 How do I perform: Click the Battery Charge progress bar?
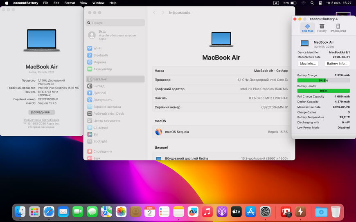[323, 80]
